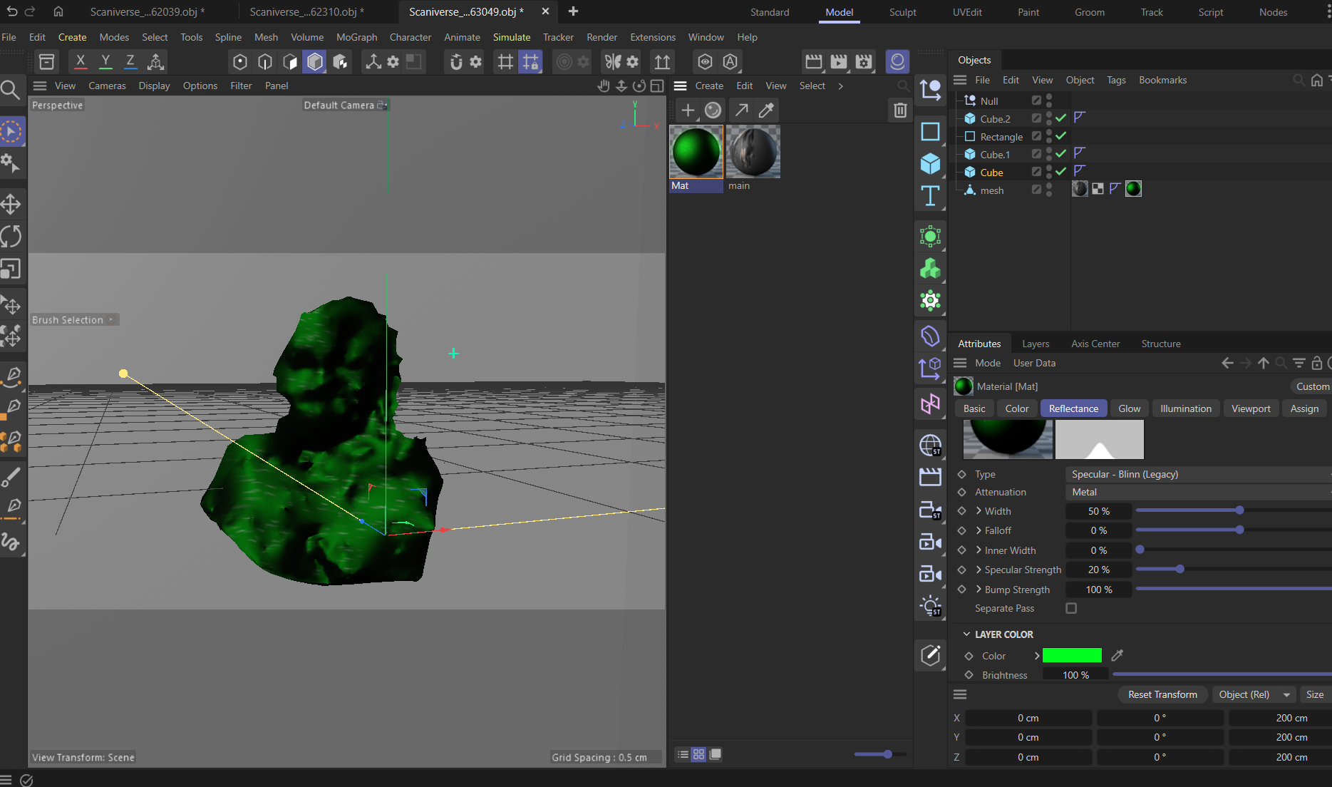Click the delete material trash icon
Viewport: 1332px width, 787px height.
[x=900, y=110]
